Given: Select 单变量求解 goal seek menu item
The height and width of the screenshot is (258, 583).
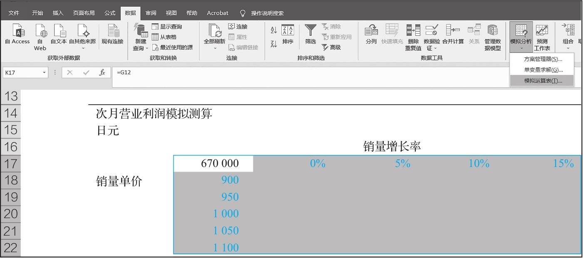Looking at the screenshot, I should pyautogui.click(x=542, y=70).
